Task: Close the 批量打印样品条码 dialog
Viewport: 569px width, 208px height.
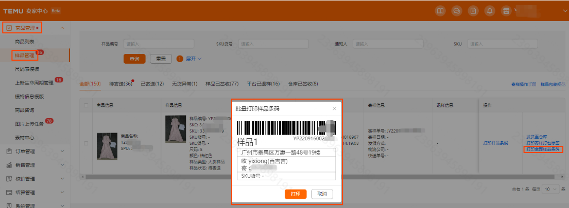Action: pyautogui.click(x=334, y=108)
